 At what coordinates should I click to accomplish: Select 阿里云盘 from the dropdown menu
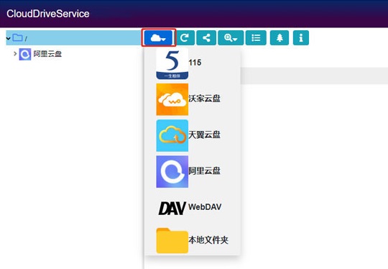(192, 171)
